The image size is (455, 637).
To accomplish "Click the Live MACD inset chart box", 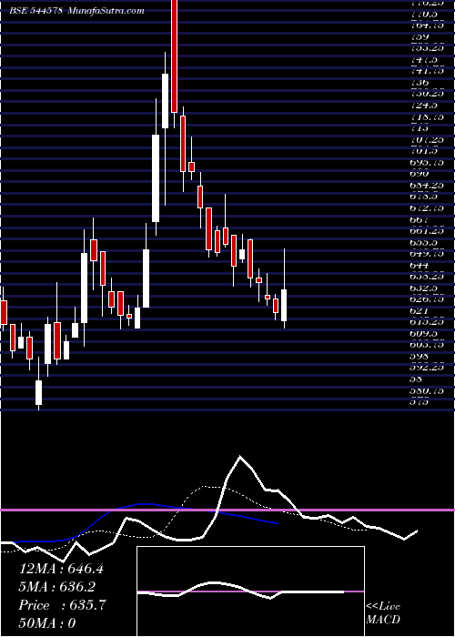I will (250, 591).
